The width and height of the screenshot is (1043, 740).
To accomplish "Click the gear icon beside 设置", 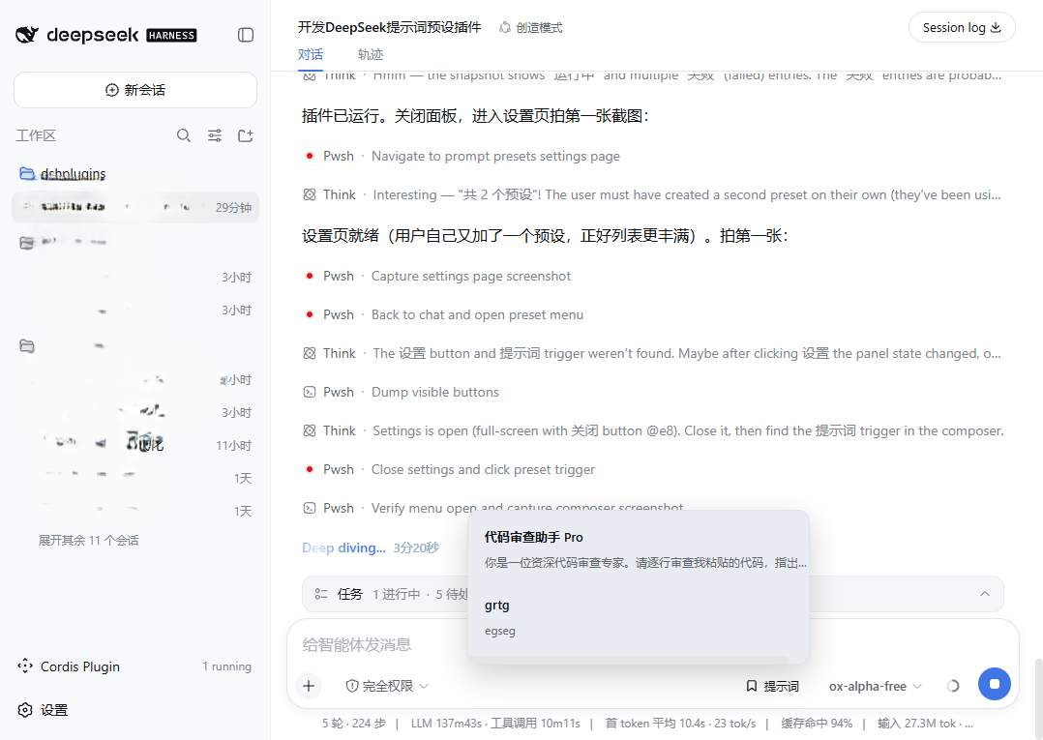I will (25, 710).
